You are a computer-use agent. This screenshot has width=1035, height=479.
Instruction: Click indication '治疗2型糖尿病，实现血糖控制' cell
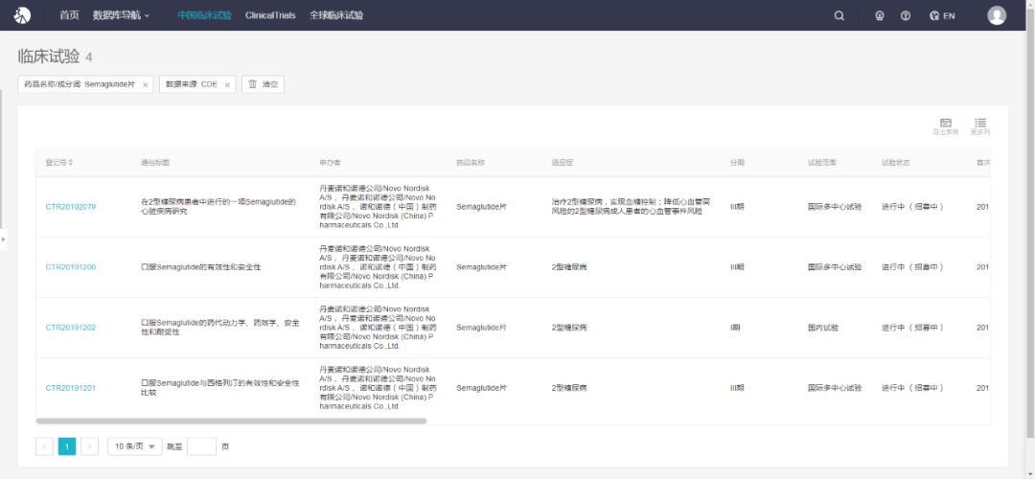pyautogui.click(x=631, y=207)
